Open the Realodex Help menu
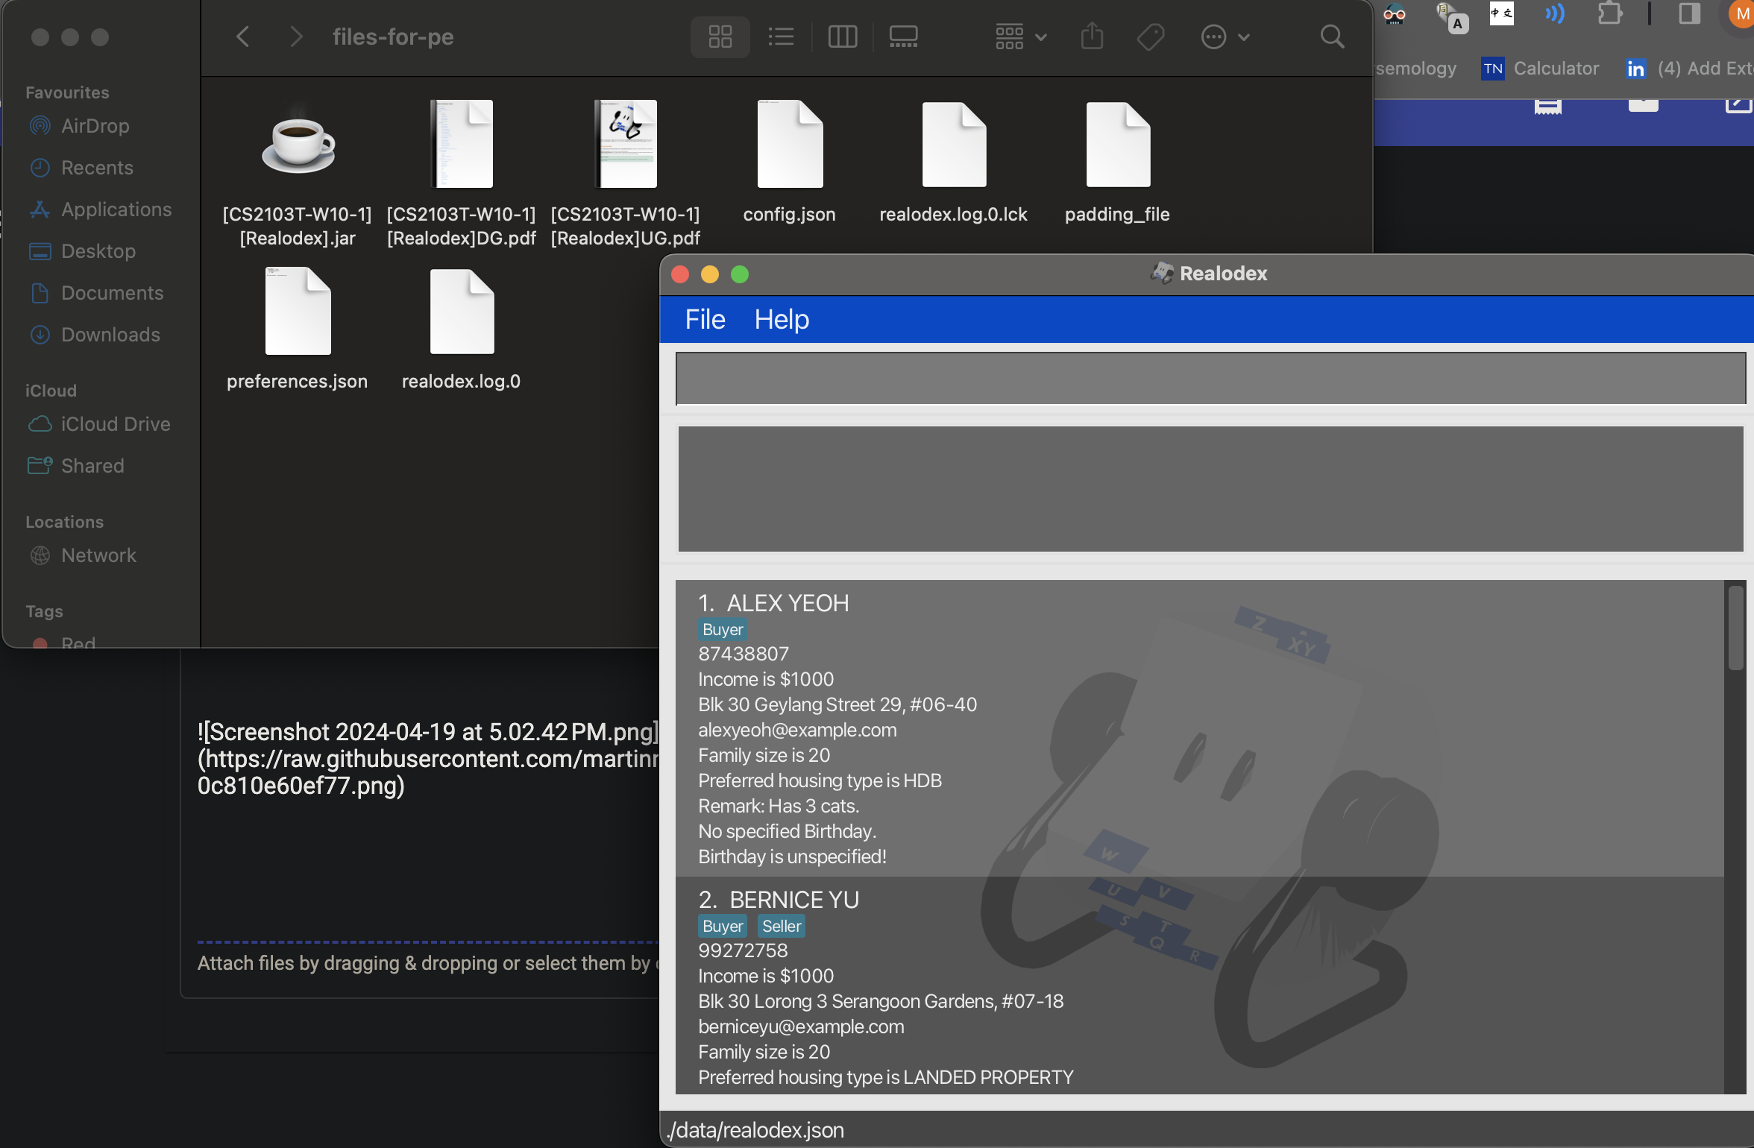The height and width of the screenshot is (1148, 1754). coord(781,319)
